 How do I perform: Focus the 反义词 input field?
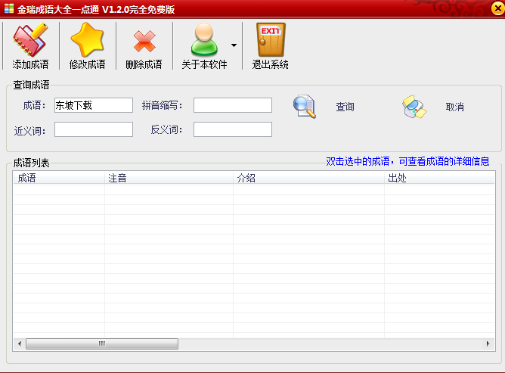point(233,129)
